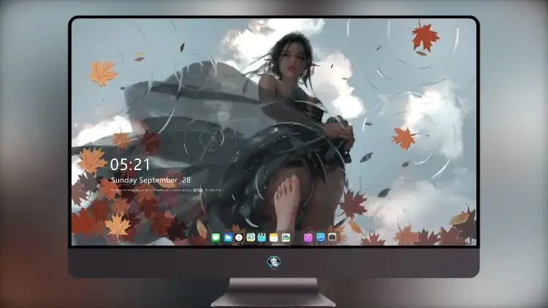Viewport: 548px width, 308px height.
Task: Open the Weather app in the dock
Action: 228,238
